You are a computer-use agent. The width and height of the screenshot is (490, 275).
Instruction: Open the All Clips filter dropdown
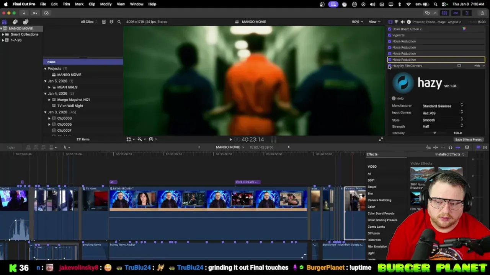click(x=88, y=22)
